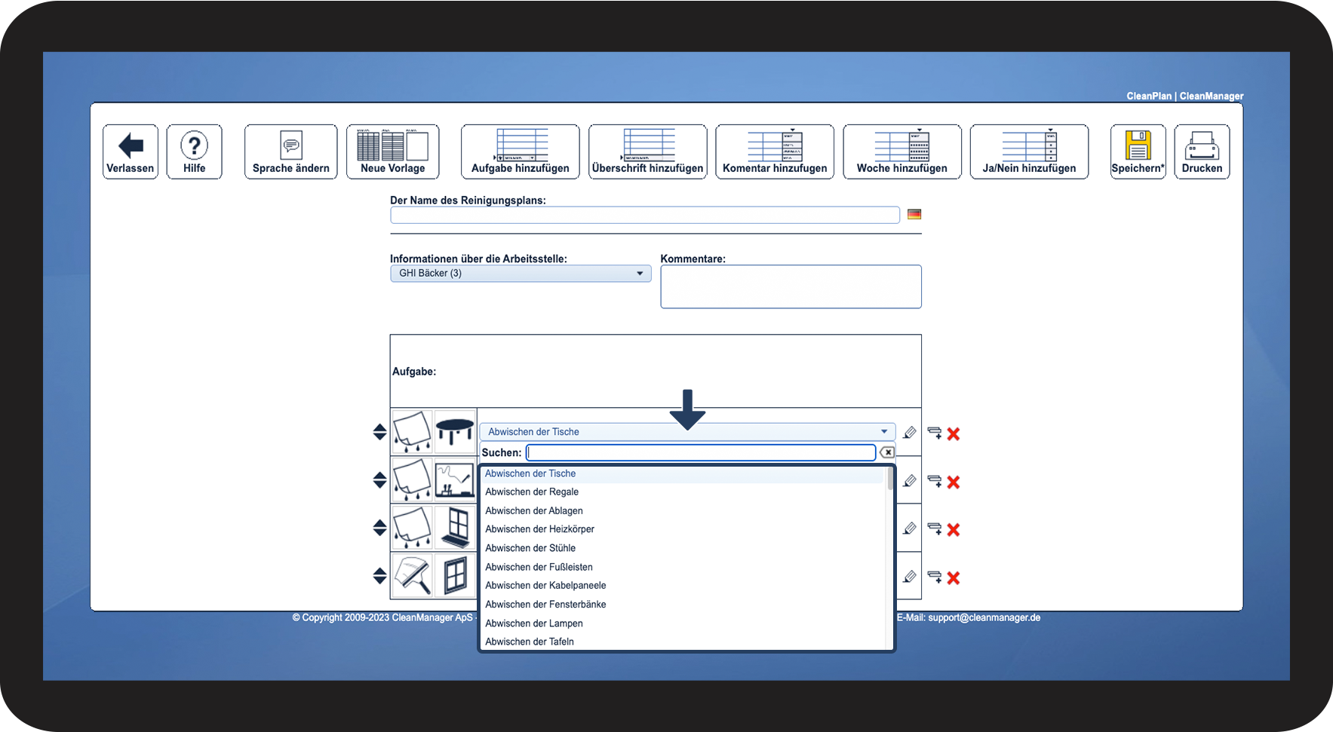Open the GHI Bäcker (3) workplace dropdown
Screen dimensions: 1333x732
click(521, 273)
